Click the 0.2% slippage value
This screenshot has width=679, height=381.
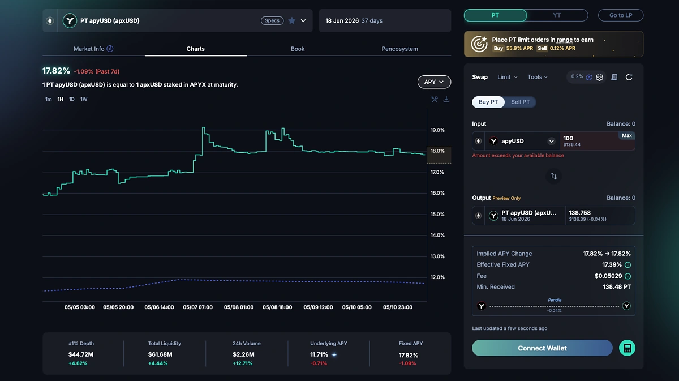tap(577, 76)
